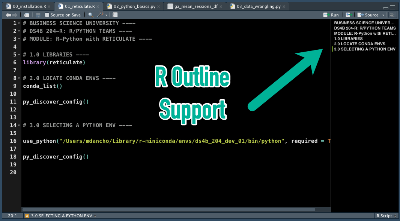Close the 02_python_basics.py tab

[x=158, y=7]
